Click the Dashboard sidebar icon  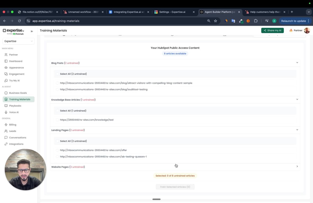coord(6,61)
